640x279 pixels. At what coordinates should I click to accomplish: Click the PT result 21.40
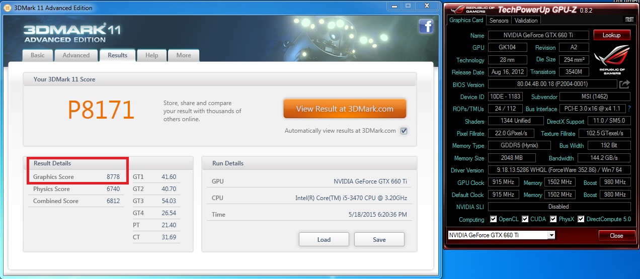169,225
